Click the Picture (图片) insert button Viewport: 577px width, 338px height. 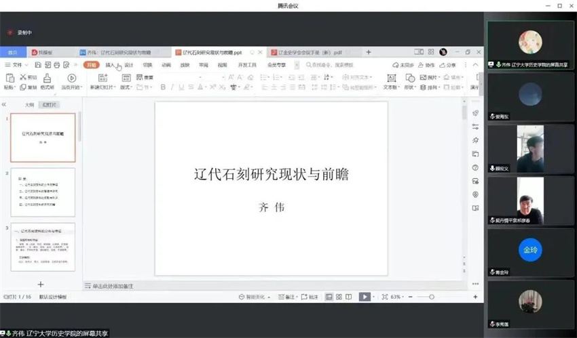tap(430, 77)
